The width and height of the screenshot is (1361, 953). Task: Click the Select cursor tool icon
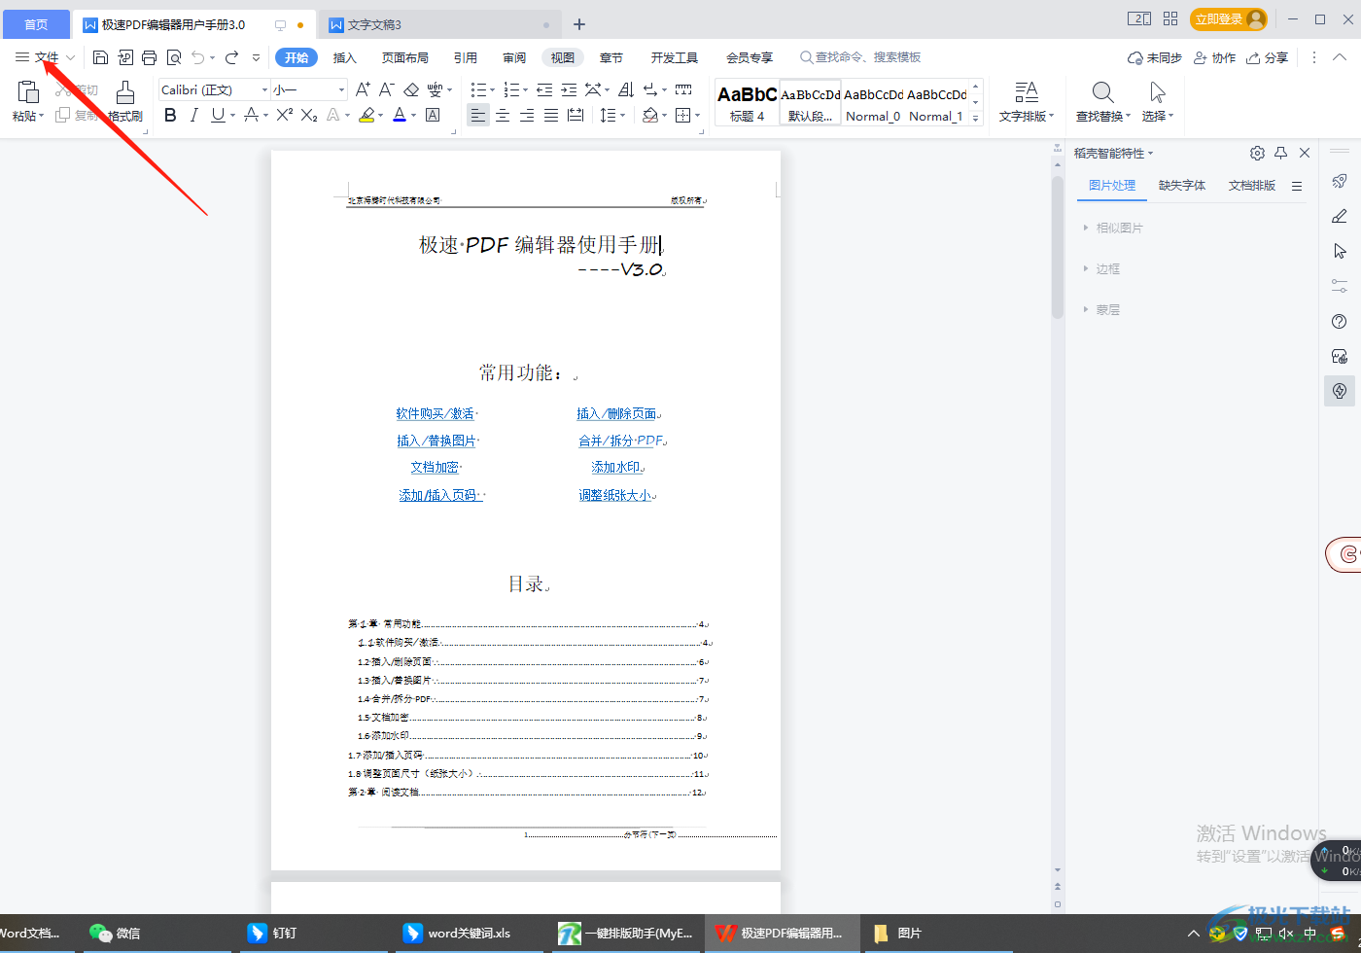point(1157,92)
